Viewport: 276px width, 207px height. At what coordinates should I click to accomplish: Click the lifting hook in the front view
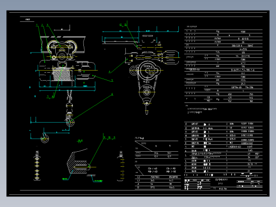[70, 120]
